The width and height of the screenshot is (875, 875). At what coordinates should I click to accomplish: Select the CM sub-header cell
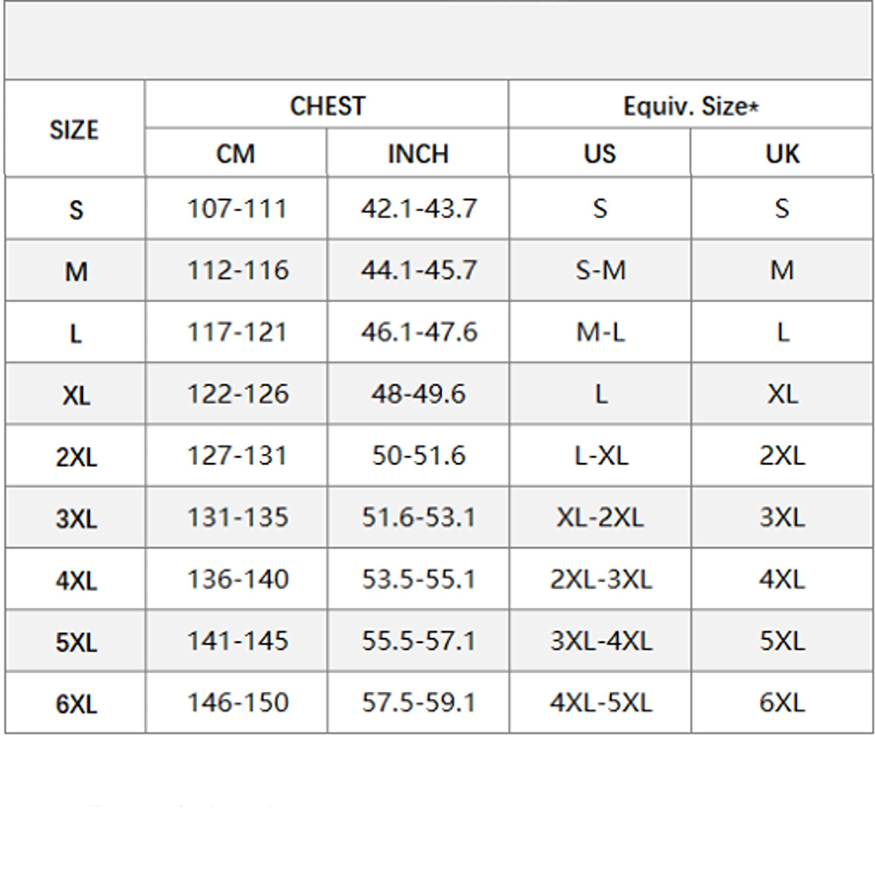click(235, 154)
